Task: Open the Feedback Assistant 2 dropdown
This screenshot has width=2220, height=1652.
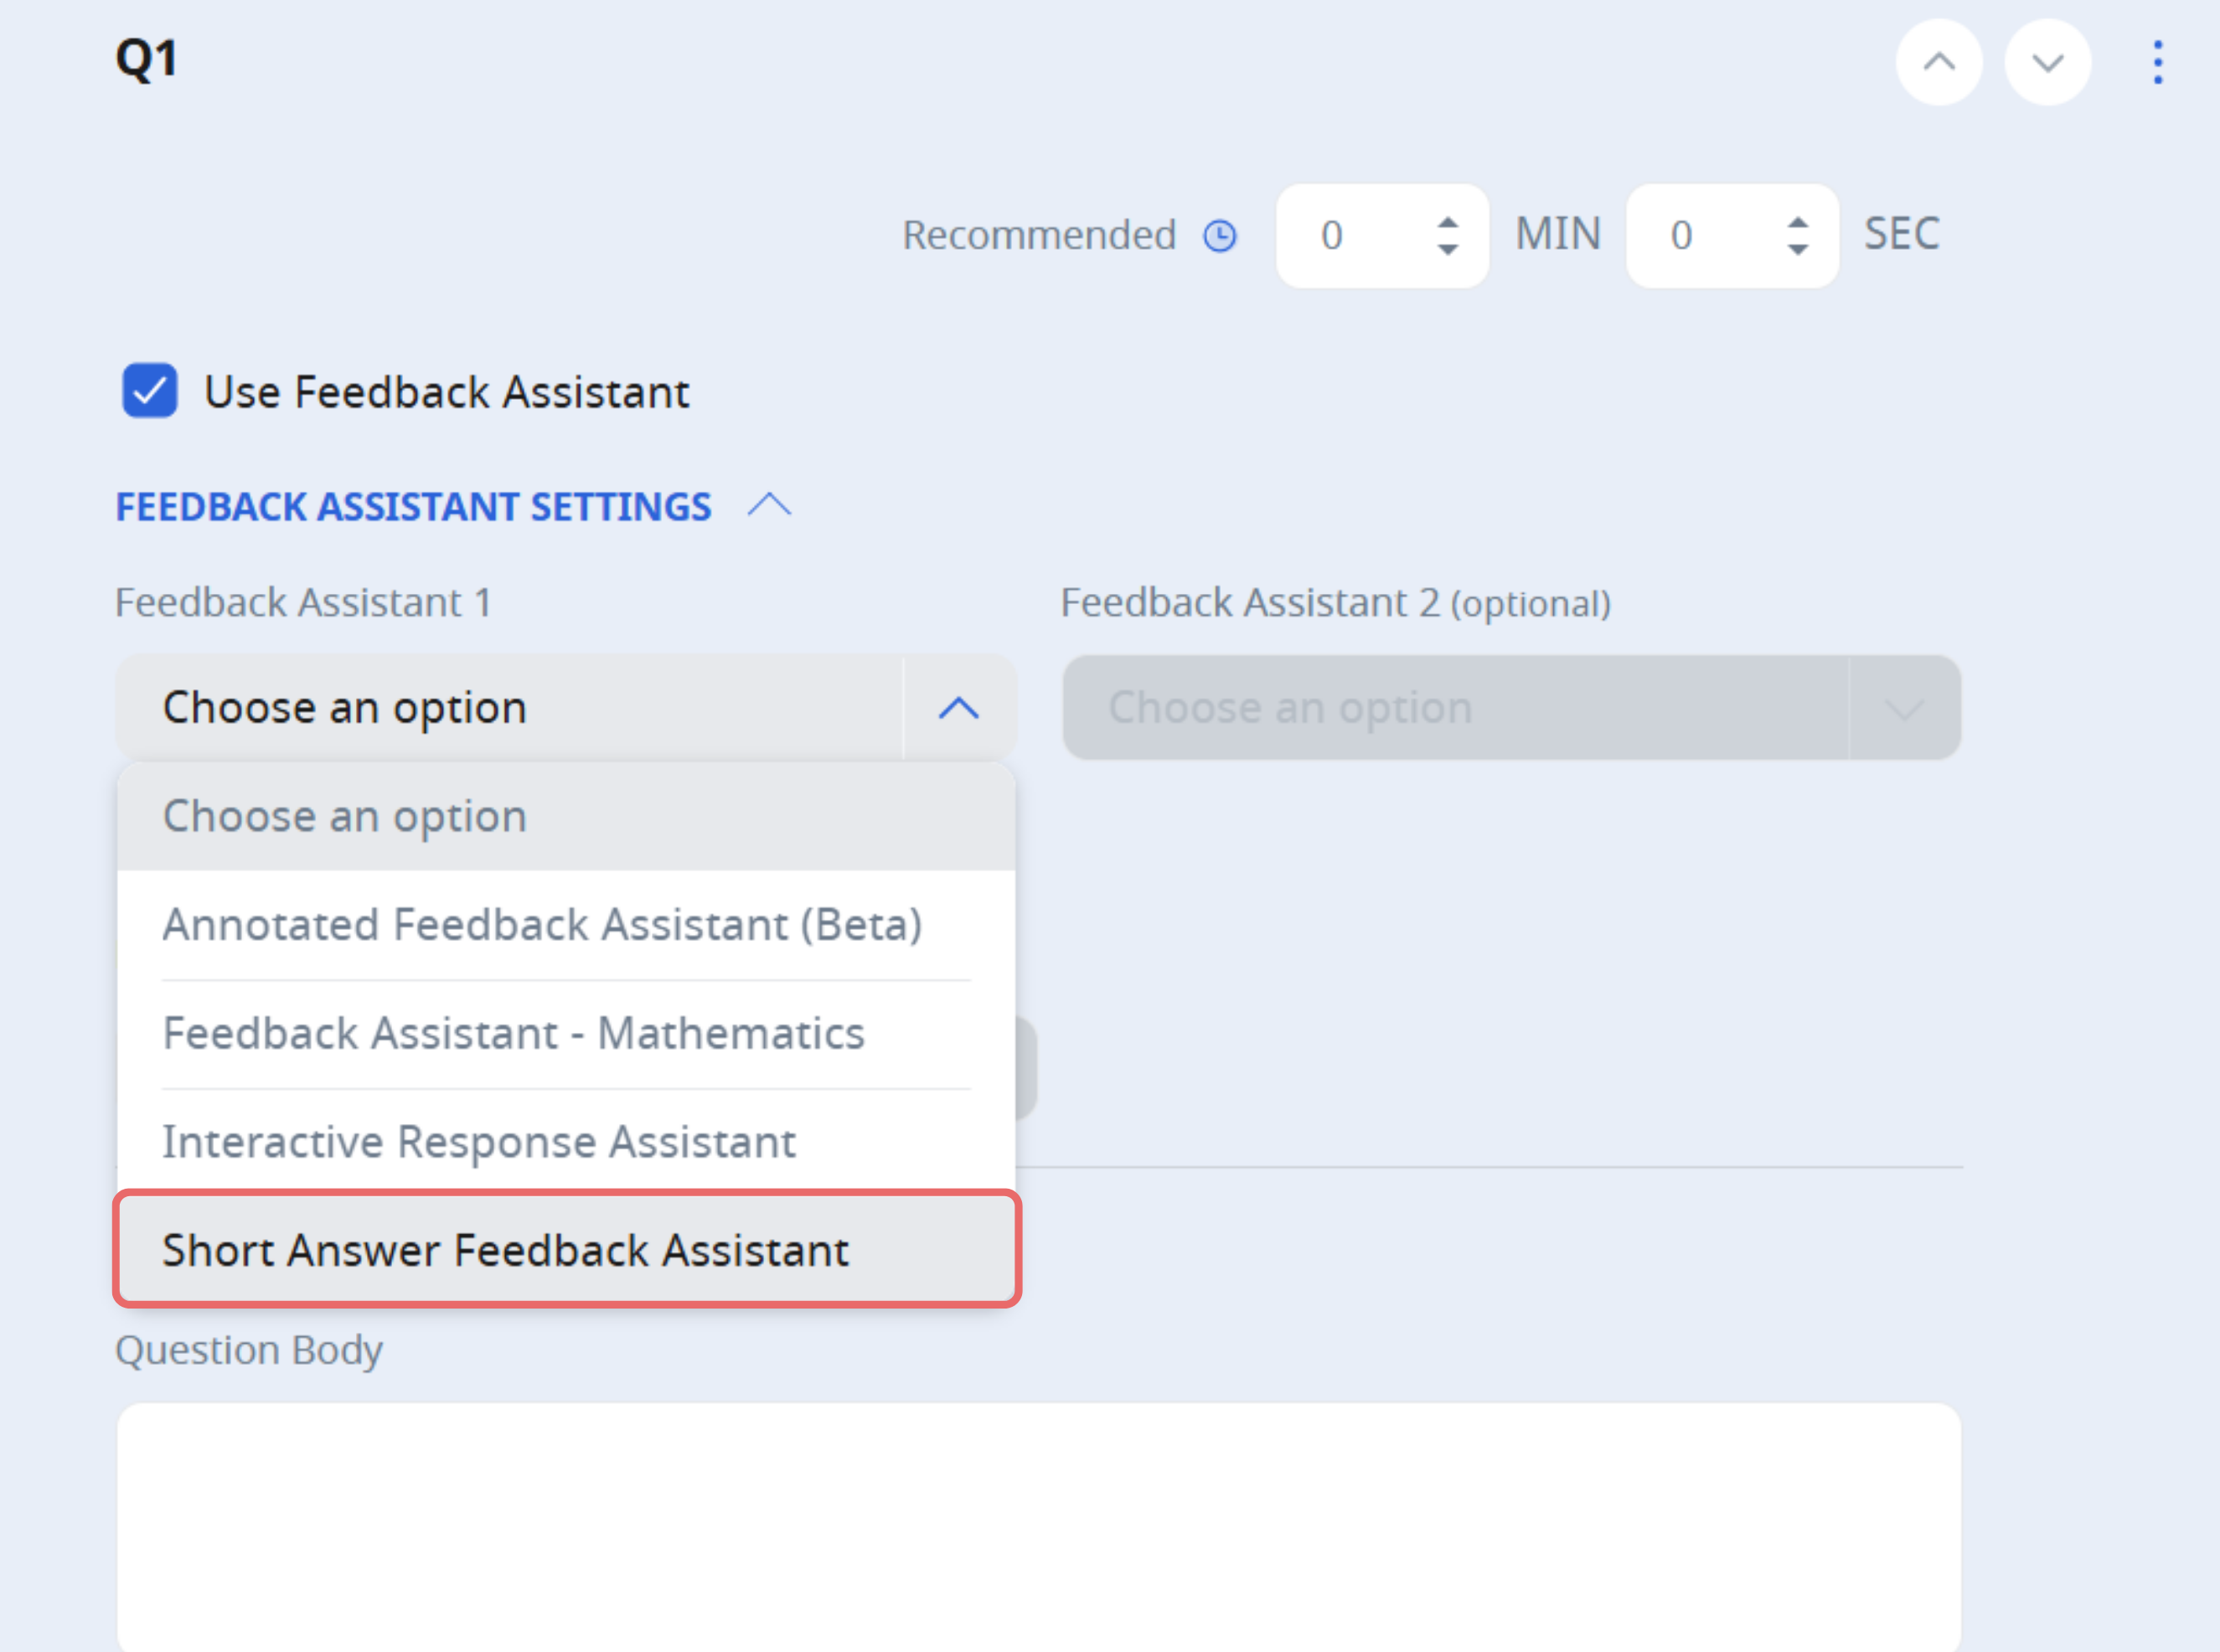Action: pyautogui.click(x=1511, y=708)
